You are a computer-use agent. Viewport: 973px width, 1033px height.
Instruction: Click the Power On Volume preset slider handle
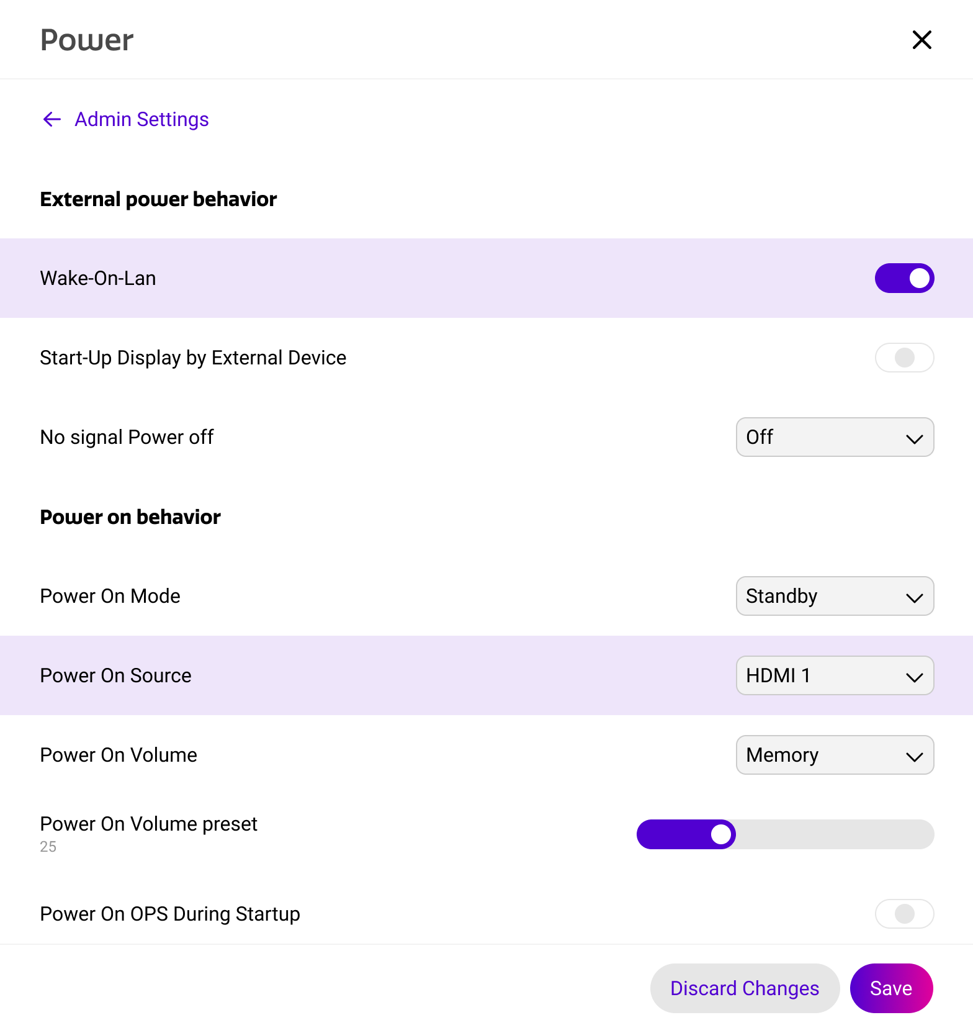click(x=721, y=834)
